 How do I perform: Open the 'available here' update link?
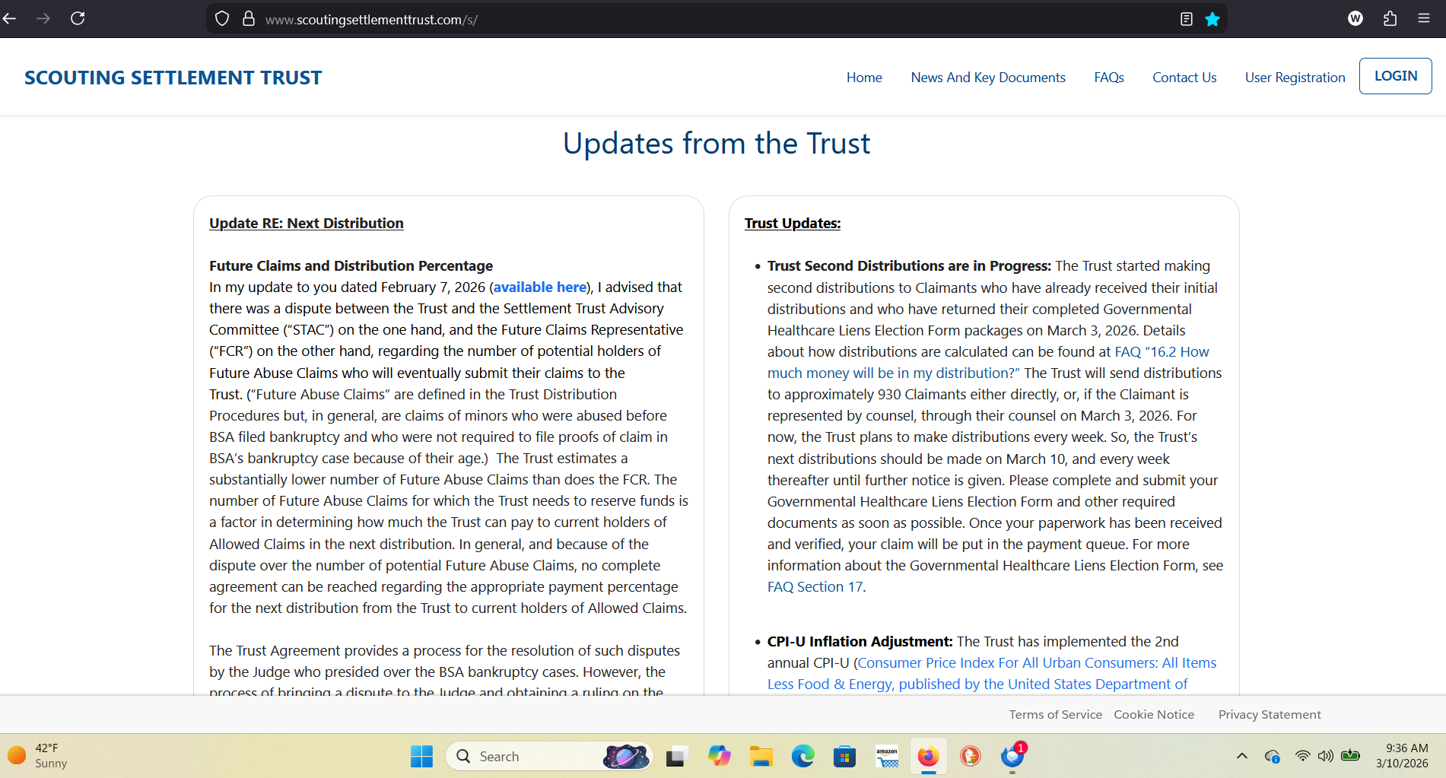click(540, 287)
